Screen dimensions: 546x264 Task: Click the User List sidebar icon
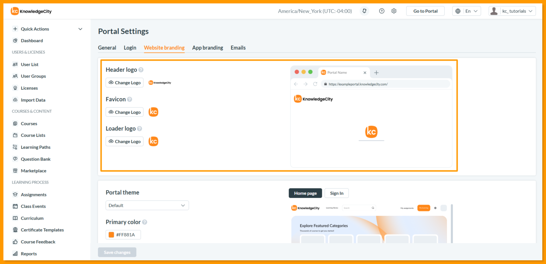[15, 65]
